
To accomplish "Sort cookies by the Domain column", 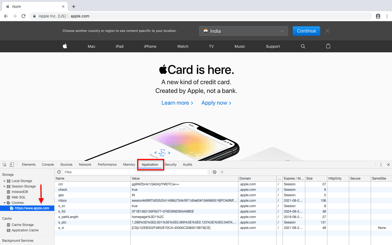I will 257,179.
